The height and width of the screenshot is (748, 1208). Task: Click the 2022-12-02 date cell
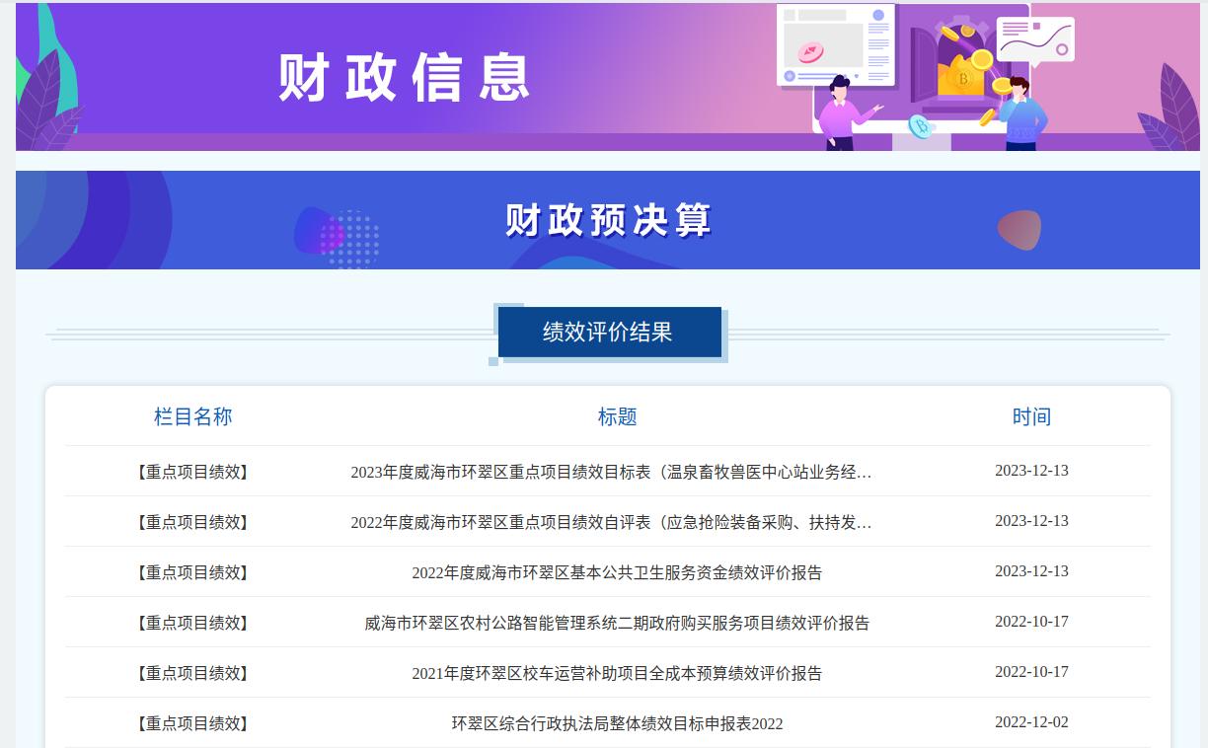coord(1031,721)
